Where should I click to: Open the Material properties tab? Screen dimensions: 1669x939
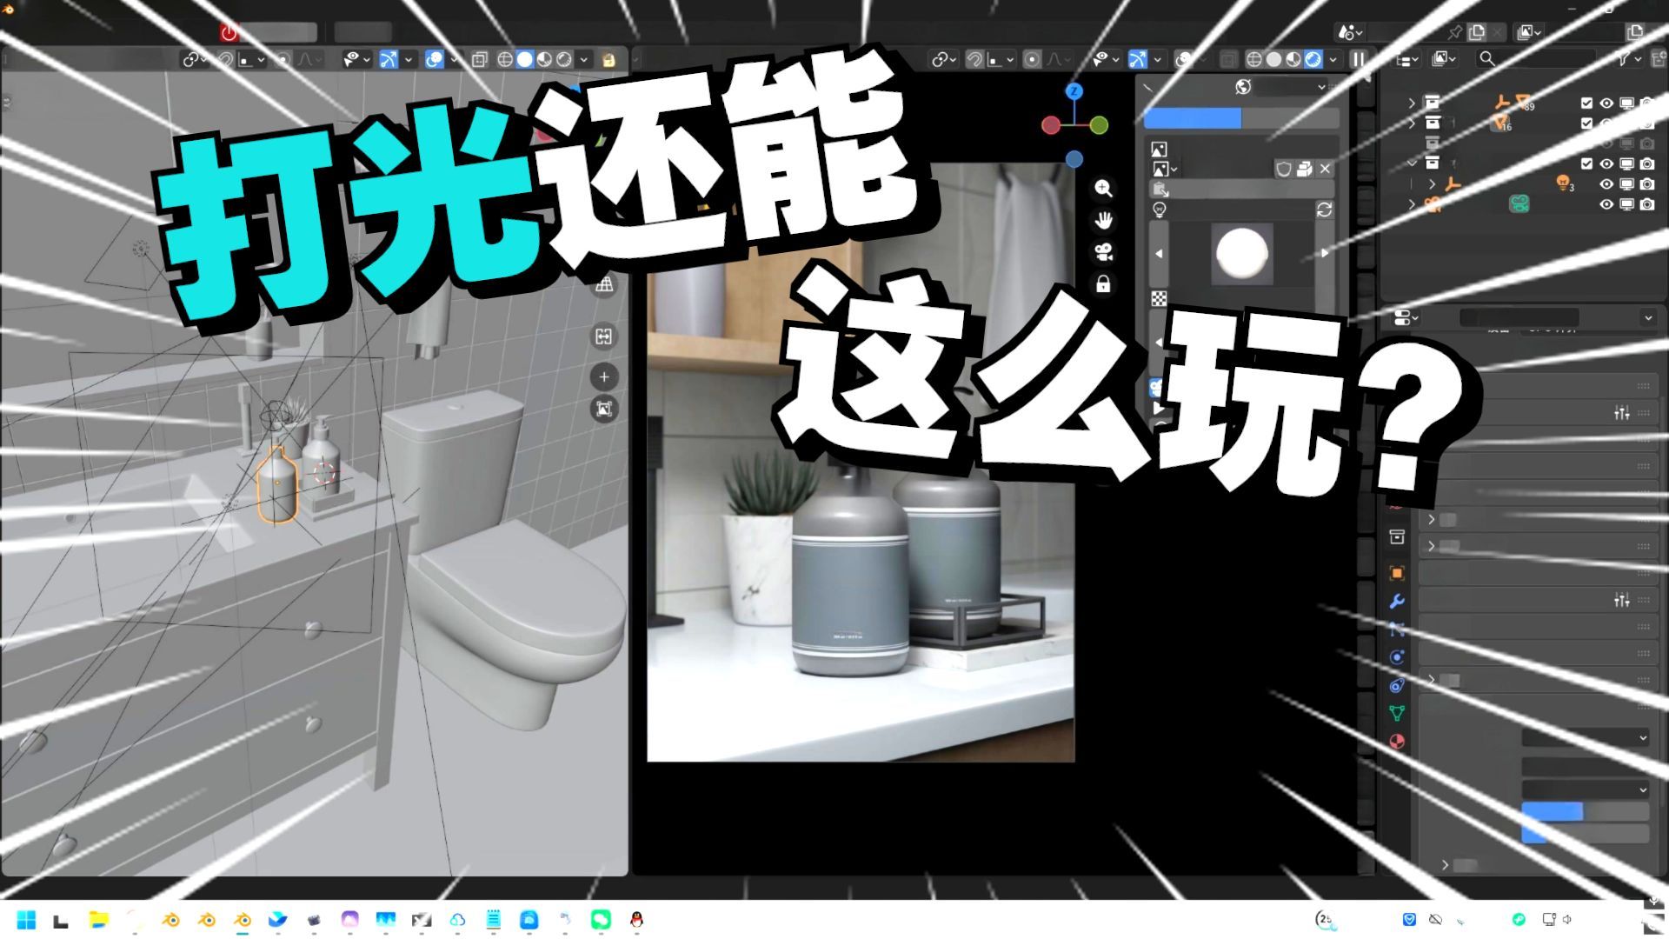(1396, 742)
